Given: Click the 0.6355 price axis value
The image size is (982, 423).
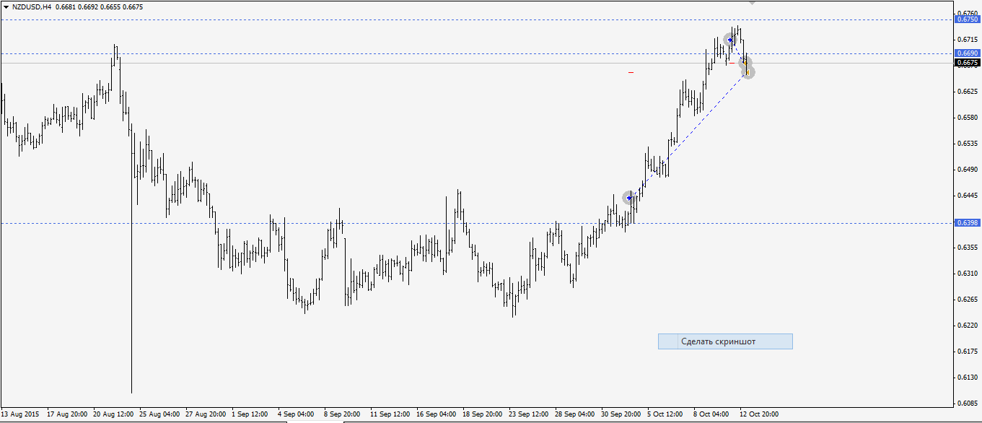Looking at the screenshot, I should coord(969,248).
